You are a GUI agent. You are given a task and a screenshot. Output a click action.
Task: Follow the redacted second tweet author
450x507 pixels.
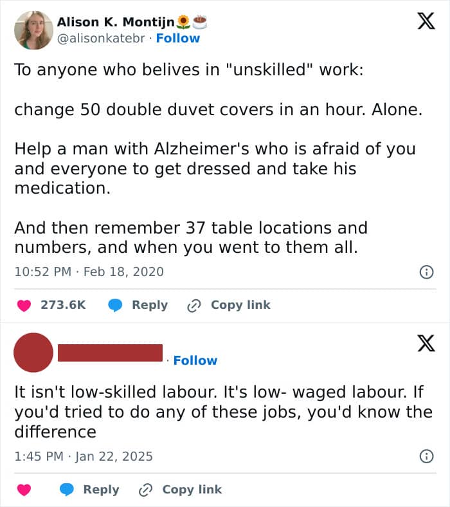pyautogui.click(x=195, y=360)
